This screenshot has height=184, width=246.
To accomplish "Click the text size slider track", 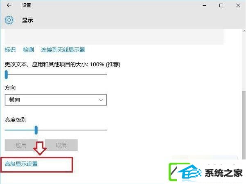I will pyautogui.click(x=57, y=74).
